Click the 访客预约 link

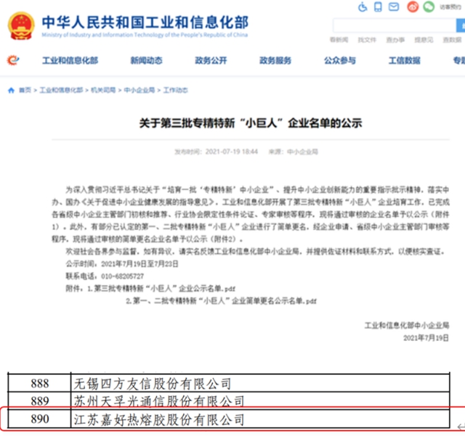pyautogui.click(x=450, y=7)
